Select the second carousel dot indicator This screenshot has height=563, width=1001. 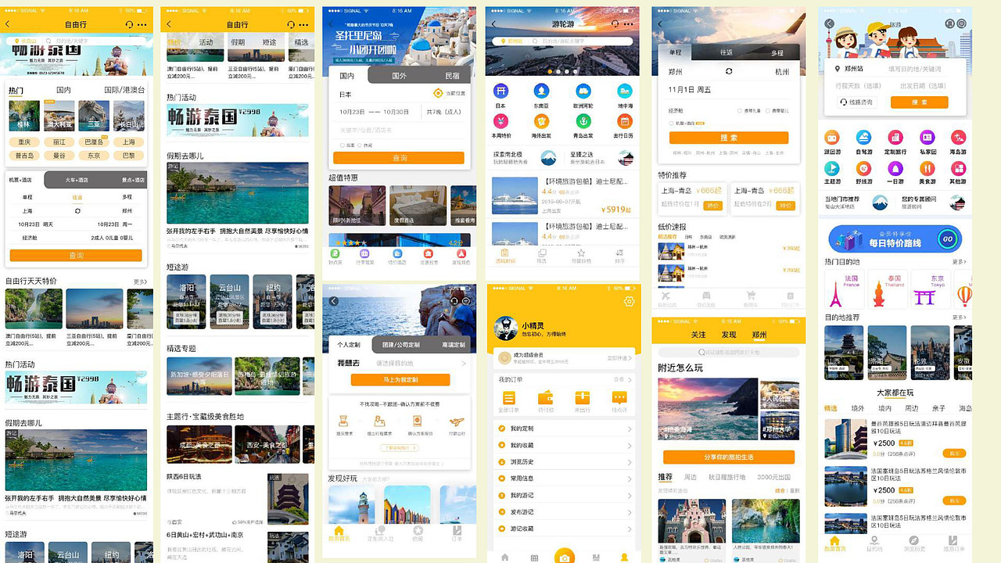click(558, 71)
